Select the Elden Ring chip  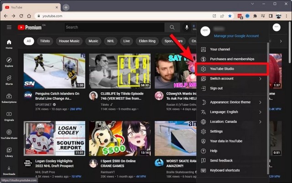tap(147, 41)
